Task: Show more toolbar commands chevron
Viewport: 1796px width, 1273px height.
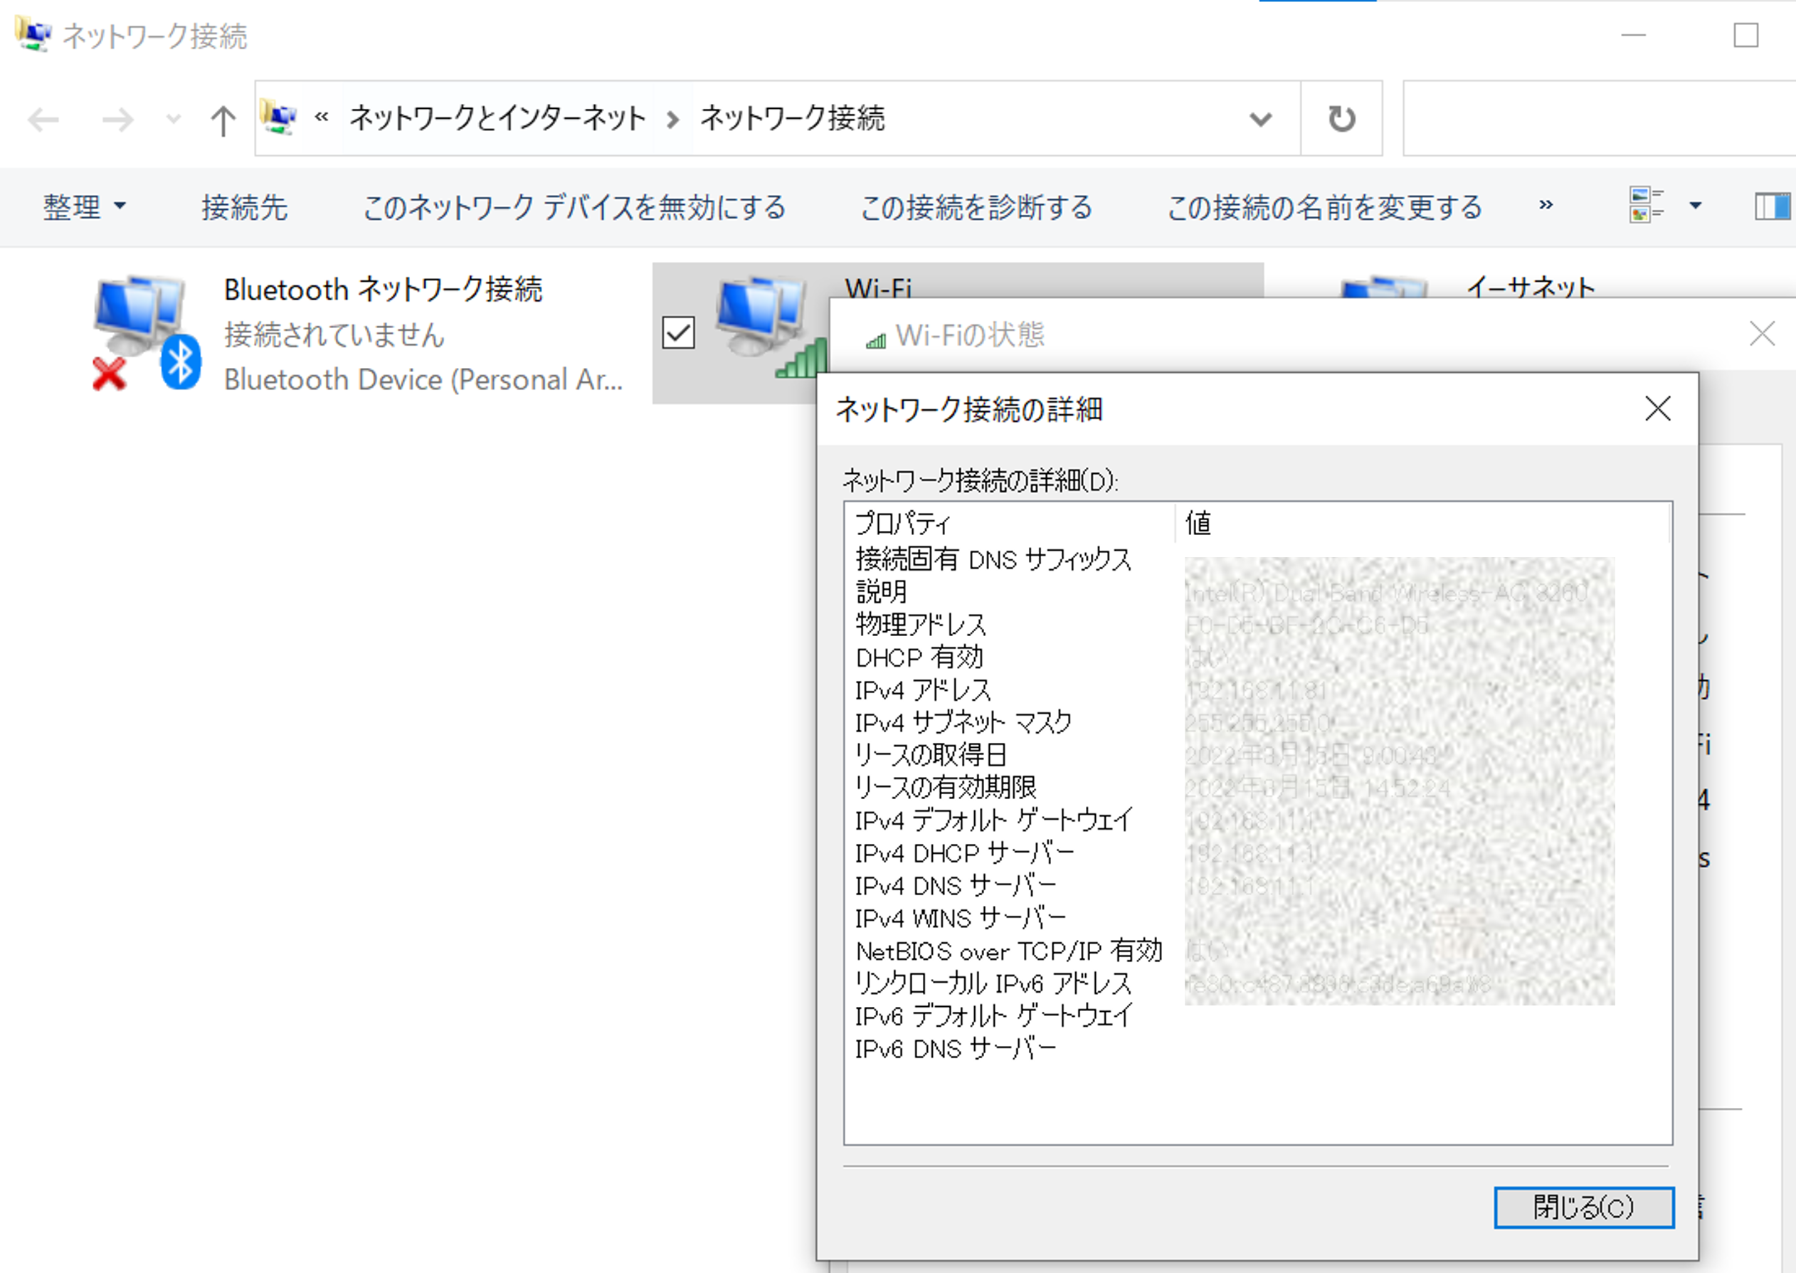Action: click(x=1545, y=206)
